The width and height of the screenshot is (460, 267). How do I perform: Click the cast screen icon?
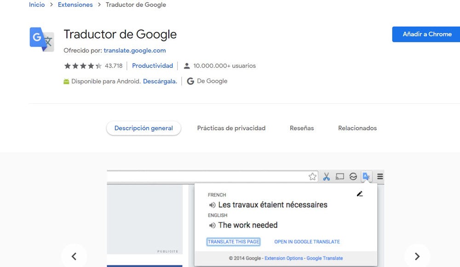(340, 177)
